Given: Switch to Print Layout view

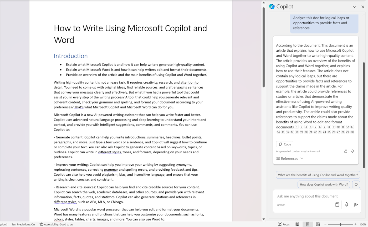Looking at the screenshot, I should click(308, 224).
